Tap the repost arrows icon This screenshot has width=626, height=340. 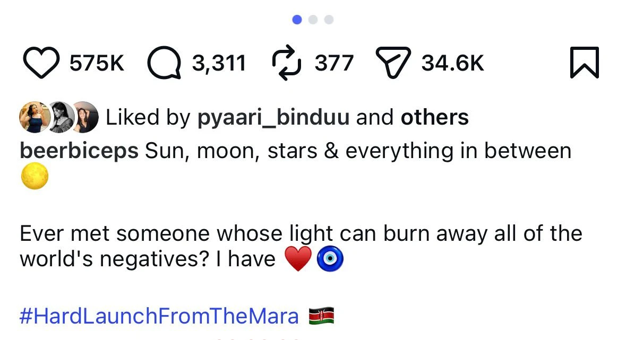coord(287,63)
